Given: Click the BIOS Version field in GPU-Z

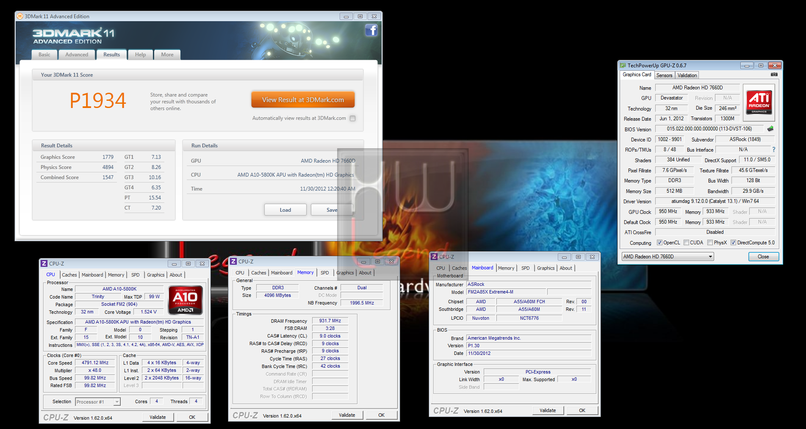Looking at the screenshot, I should [709, 129].
